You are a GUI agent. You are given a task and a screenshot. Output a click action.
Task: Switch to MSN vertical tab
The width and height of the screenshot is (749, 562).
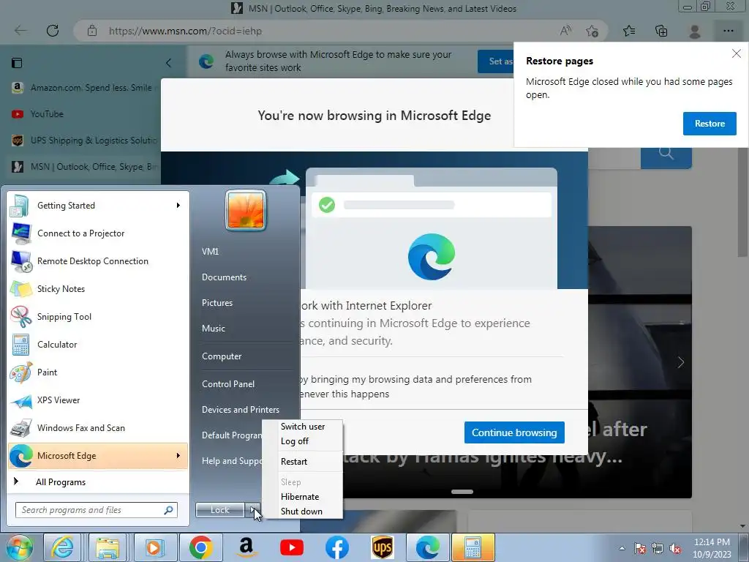click(x=85, y=166)
